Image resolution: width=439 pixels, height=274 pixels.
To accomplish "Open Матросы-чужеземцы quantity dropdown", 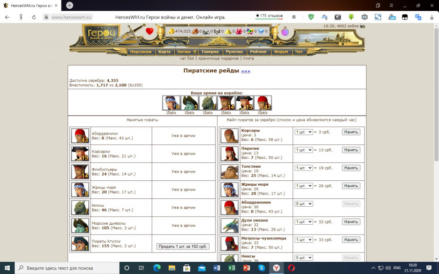I will coord(303,239).
